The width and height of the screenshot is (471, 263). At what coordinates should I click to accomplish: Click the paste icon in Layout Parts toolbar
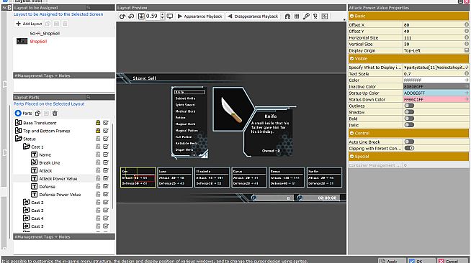pos(46,114)
